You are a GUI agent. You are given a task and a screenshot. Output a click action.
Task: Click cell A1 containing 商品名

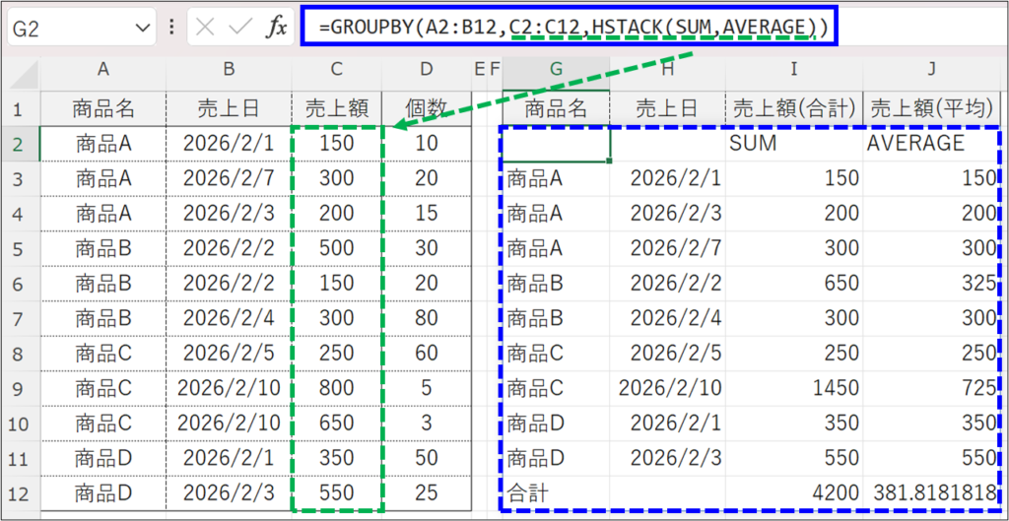tap(103, 107)
